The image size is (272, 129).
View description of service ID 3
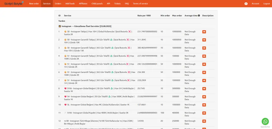point(204,48)
